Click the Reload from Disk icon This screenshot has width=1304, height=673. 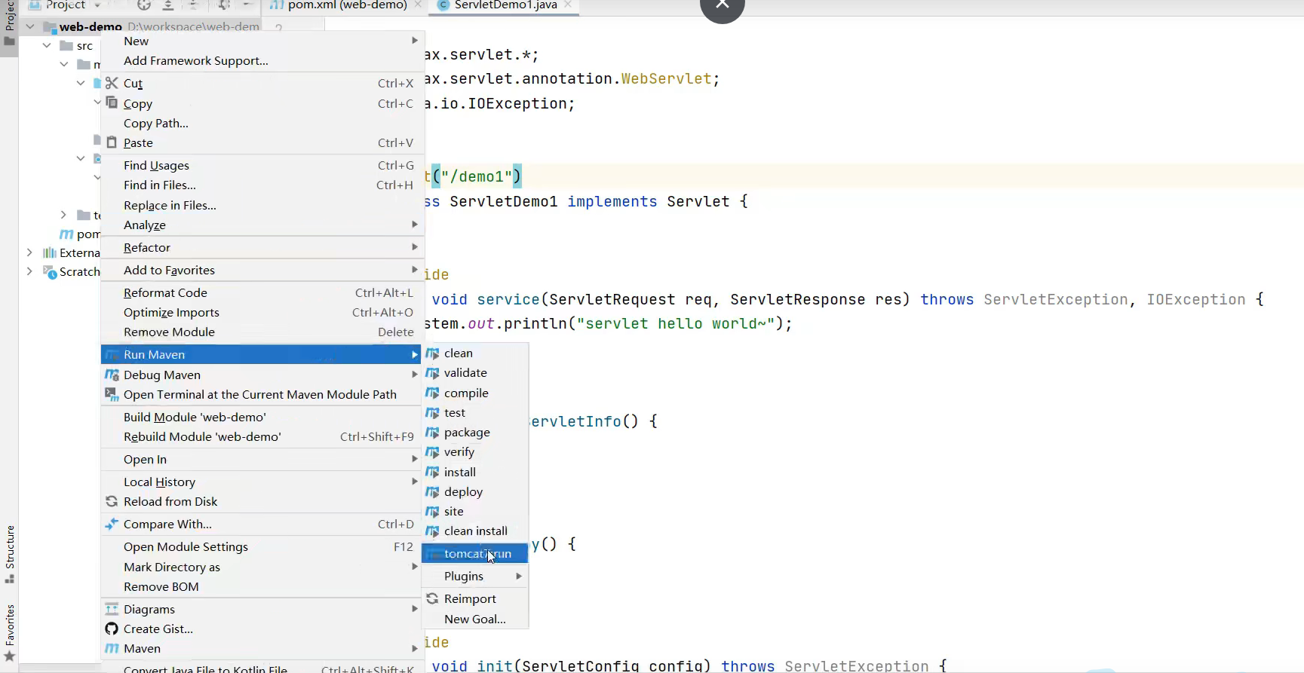(112, 501)
